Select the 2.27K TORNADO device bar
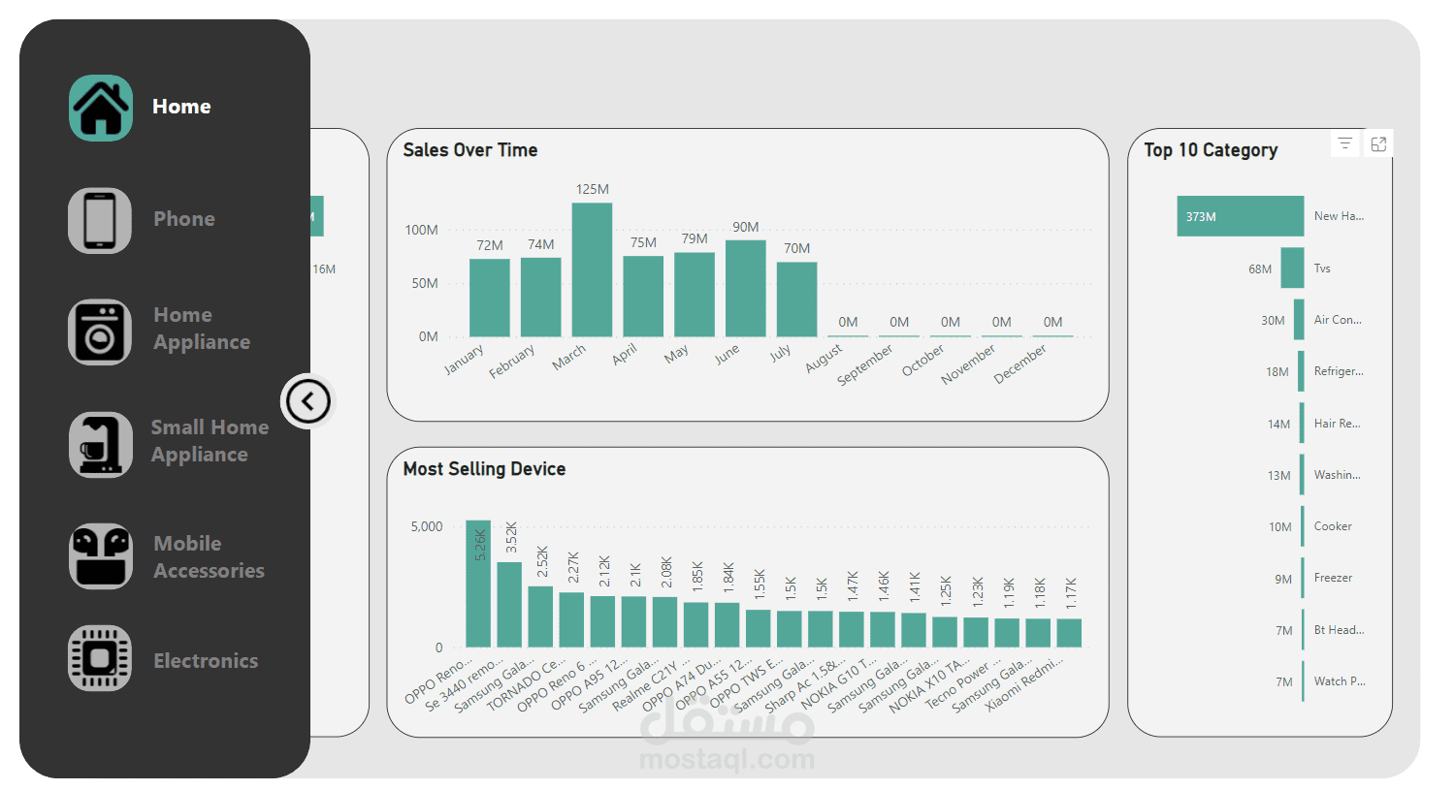This screenshot has width=1455, height=790. [x=571, y=620]
